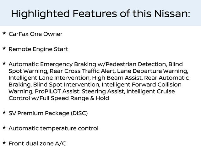201x151 pixels.
Task: Click the SV Premium Package (DISC) text
Action: click(x=48, y=113)
